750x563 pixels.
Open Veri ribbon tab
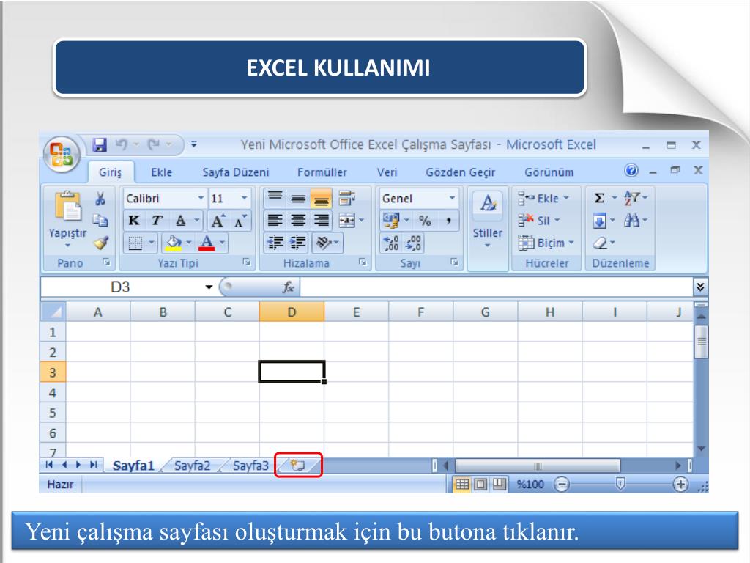(387, 172)
